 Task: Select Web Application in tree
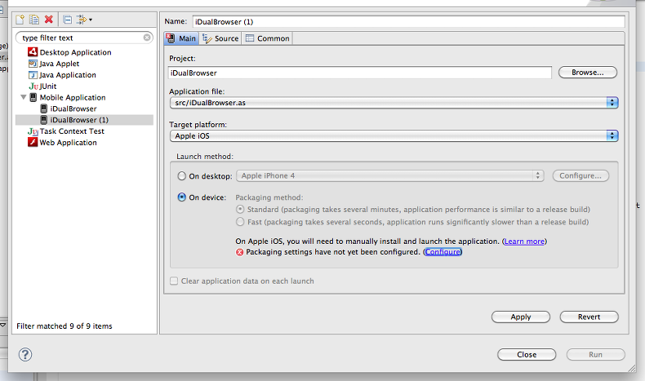click(x=68, y=143)
